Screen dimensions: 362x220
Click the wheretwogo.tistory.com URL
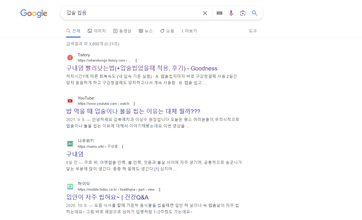pyautogui.click(x=104, y=61)
